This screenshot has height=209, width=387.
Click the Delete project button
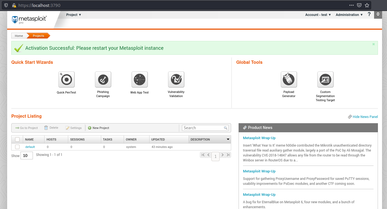(x=51, y=128)
